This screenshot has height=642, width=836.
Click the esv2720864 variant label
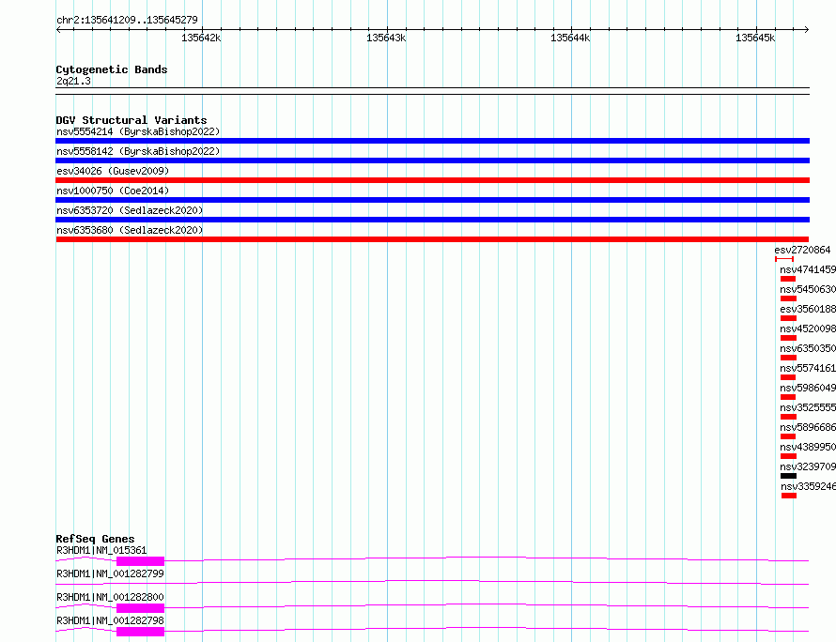coord(802,250)
